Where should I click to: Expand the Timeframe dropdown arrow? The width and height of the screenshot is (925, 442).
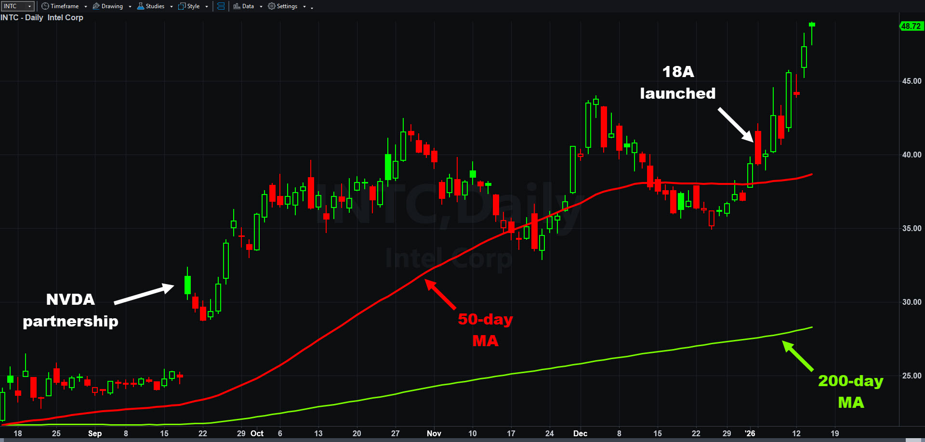point(86,7)
